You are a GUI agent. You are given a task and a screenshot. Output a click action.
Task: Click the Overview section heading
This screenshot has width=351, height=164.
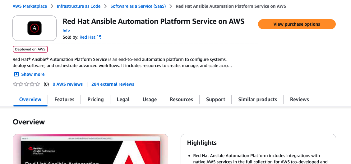29,122
